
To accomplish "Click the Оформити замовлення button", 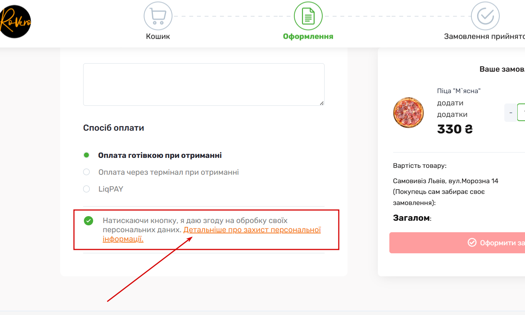I will point(457,243).
